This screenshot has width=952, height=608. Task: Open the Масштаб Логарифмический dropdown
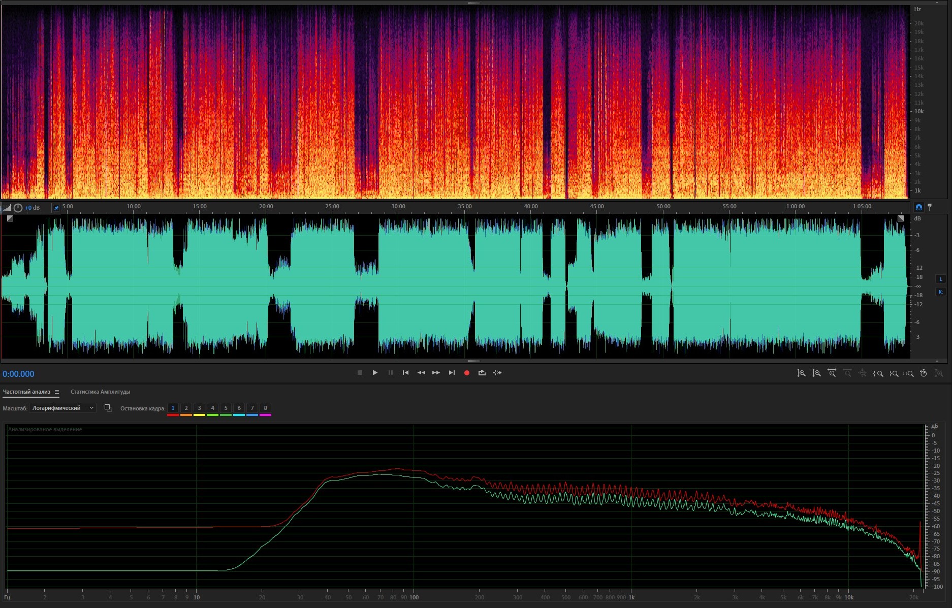point(62,408)
